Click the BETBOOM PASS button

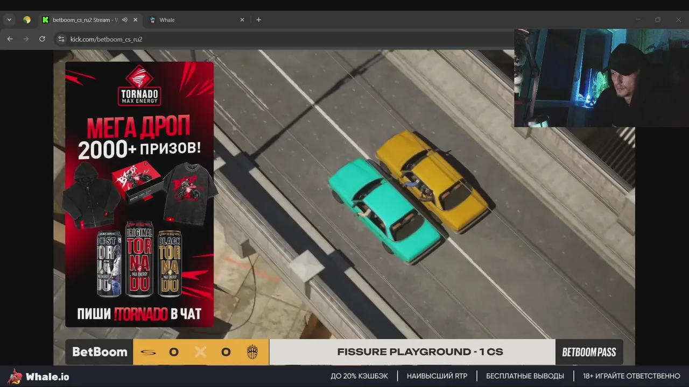pos(589,353)
